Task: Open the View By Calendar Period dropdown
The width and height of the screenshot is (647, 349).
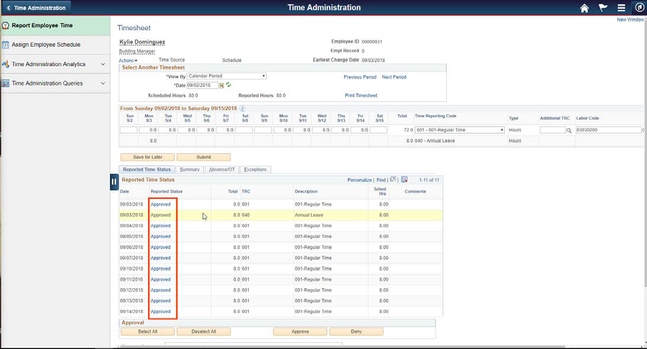Action: 263,75
